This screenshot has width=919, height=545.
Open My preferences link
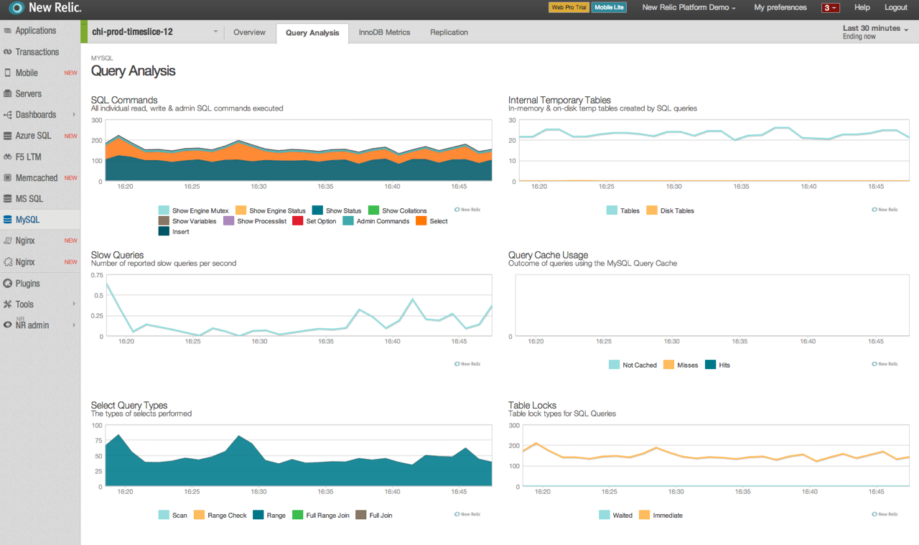pos(780,7)
